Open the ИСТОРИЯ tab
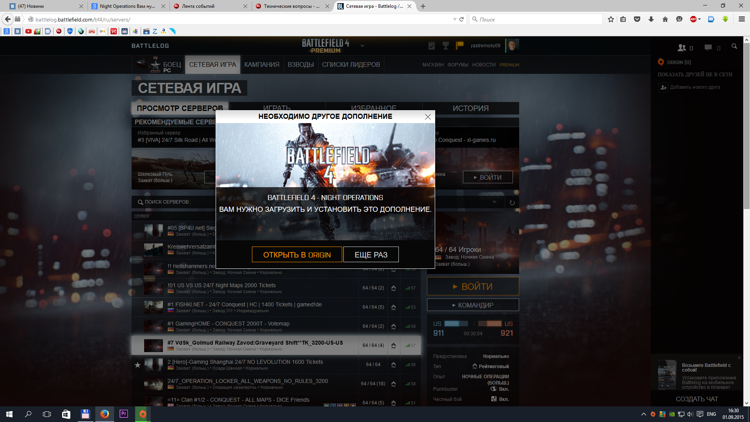750x422 pixels. (x=471, y=108)
